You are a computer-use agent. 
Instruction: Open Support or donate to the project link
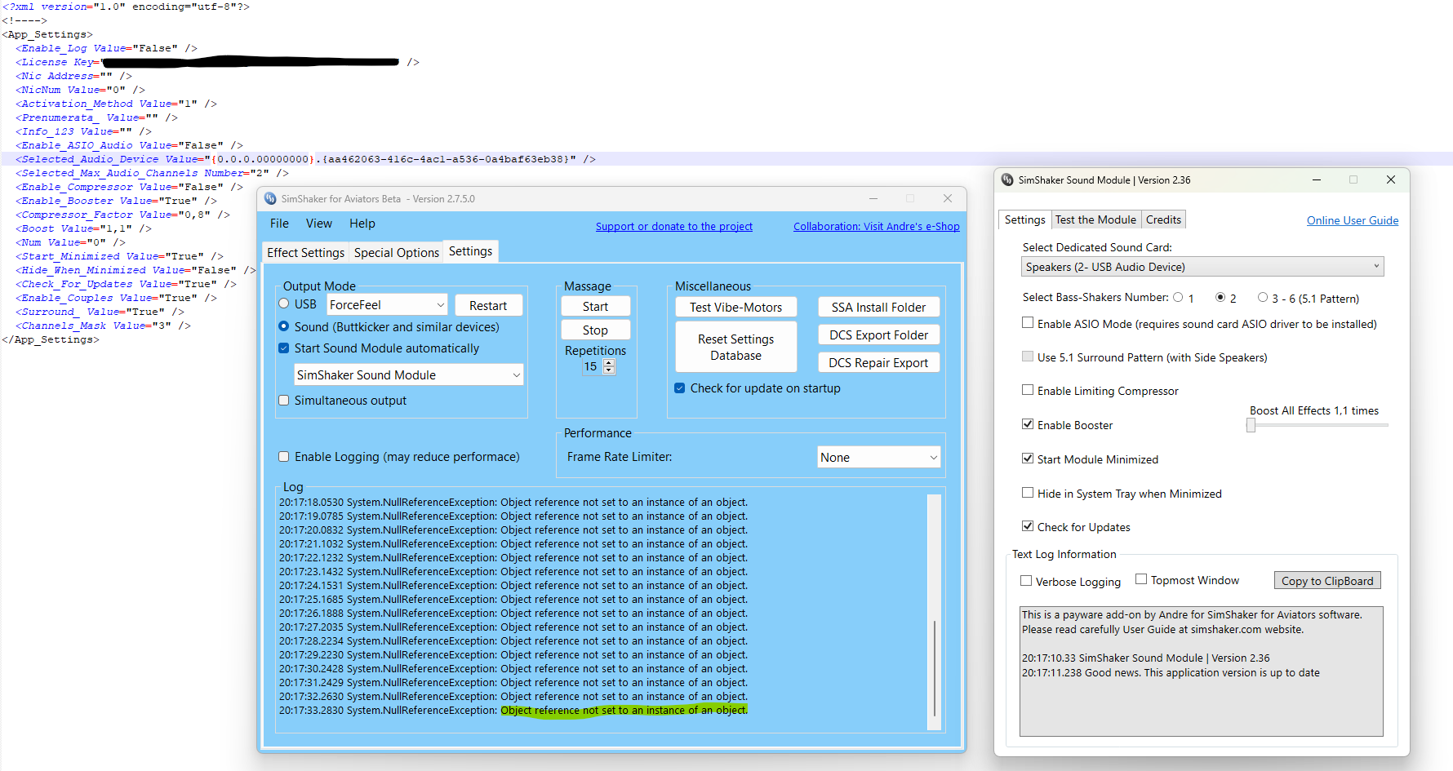674,227
